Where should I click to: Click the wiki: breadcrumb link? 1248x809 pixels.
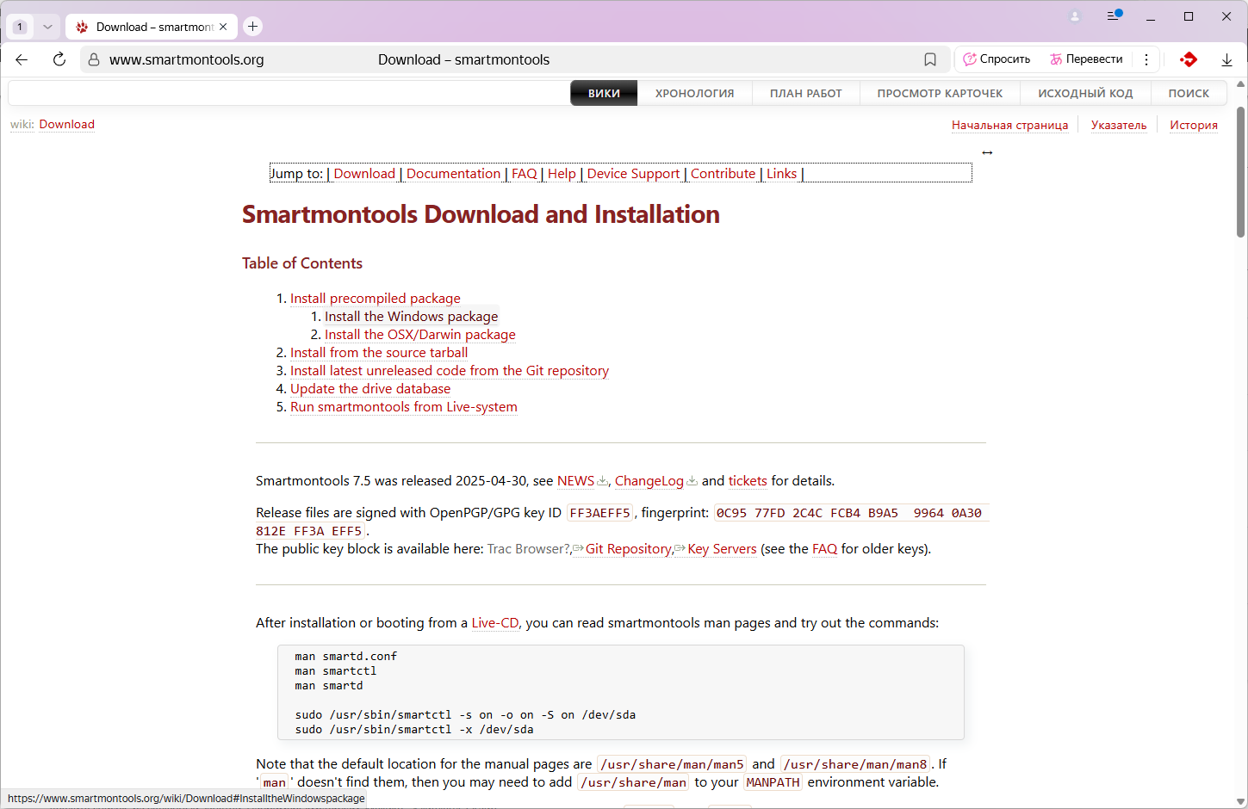[x=22, y=124]
